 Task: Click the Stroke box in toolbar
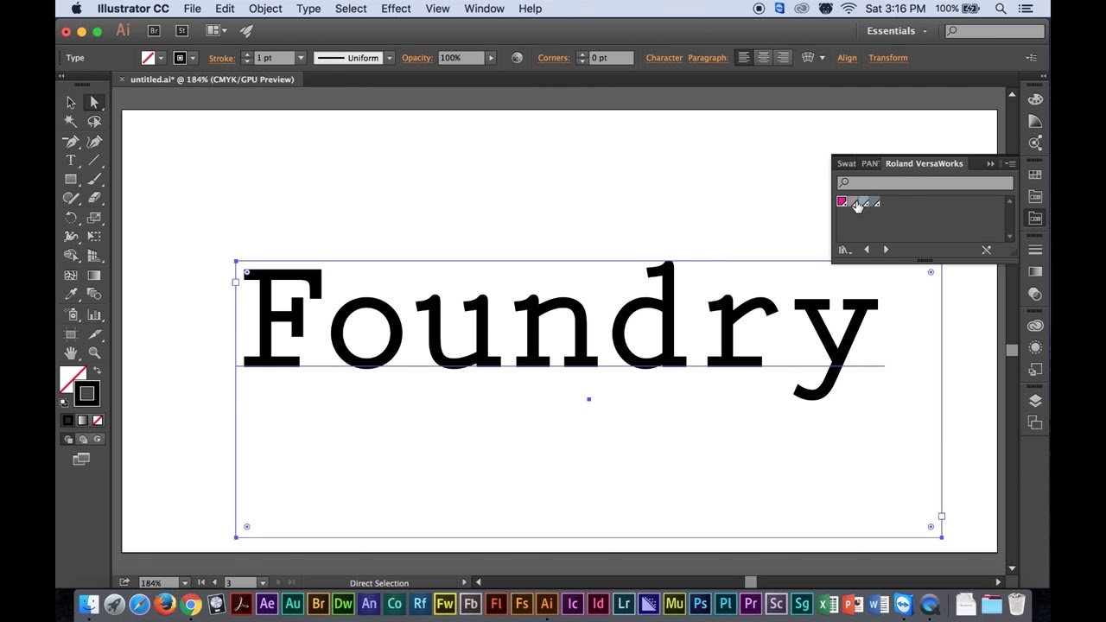(x=86, y=394)
